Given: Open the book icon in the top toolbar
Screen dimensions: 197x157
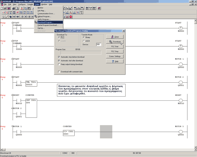Looking at the screenshot, I should point(99,8).
